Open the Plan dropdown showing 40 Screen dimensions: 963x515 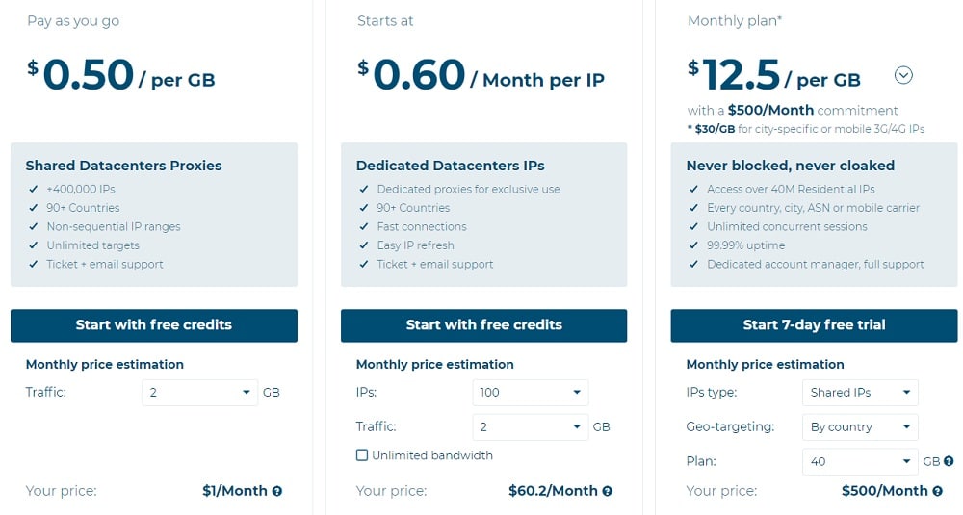pyautogui.click(x=860, y=461)
